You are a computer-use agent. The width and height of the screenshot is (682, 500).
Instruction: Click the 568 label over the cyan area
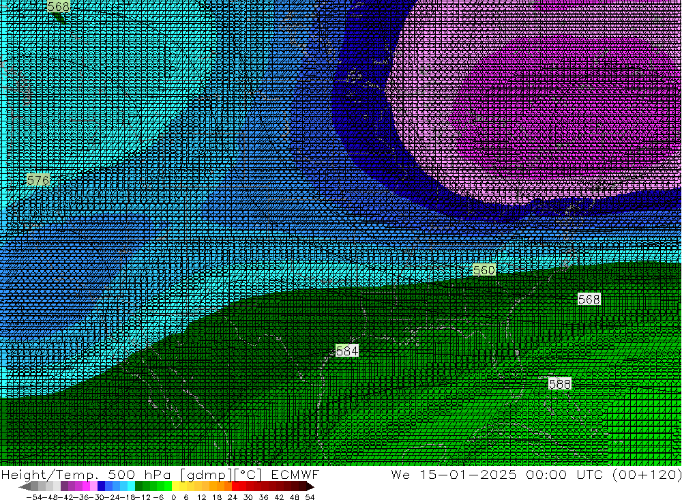pos(58,7)
